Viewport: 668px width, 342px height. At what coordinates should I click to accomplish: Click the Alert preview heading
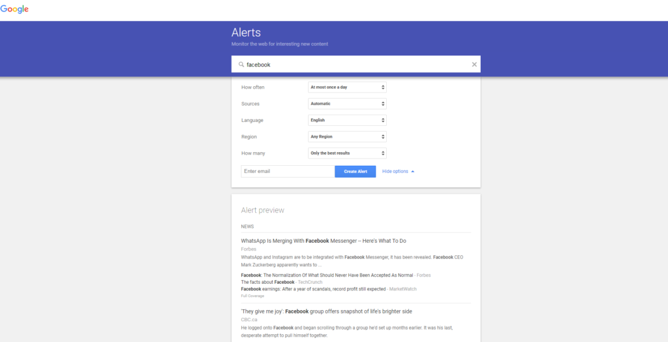pyautogui.click(x=262, y=210)
